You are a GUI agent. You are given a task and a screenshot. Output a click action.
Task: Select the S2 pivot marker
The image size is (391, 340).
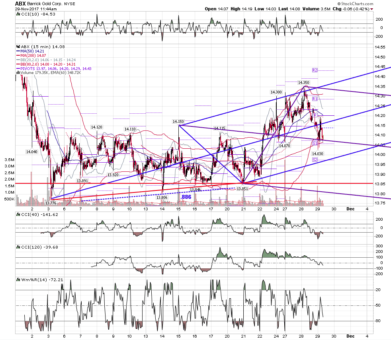tap(315, 160)
